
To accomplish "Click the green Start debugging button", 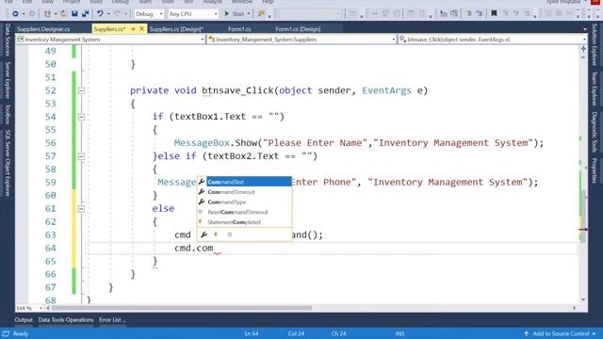I will (x=235, y=14).
